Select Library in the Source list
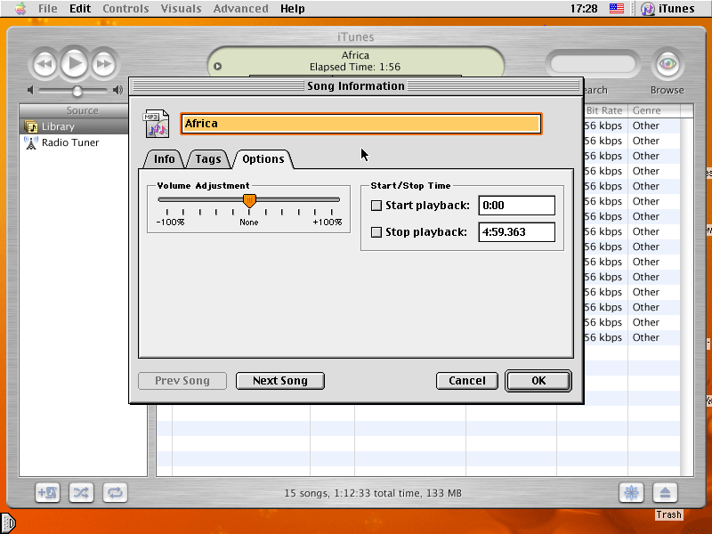Image resolution: width=712 pixels, height=534 pixels. (74, 126)
